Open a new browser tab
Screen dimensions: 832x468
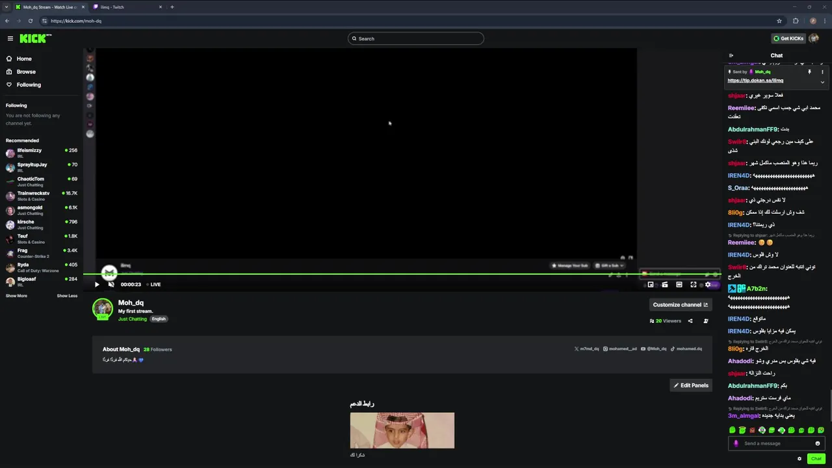pyautogui.click(x=172, y=7)
